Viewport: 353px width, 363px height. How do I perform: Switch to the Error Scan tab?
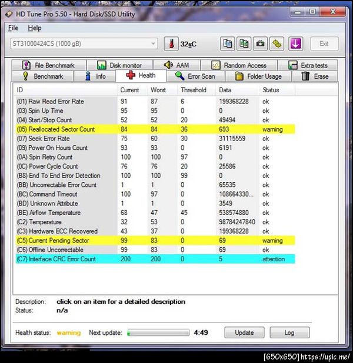[195, 76]
